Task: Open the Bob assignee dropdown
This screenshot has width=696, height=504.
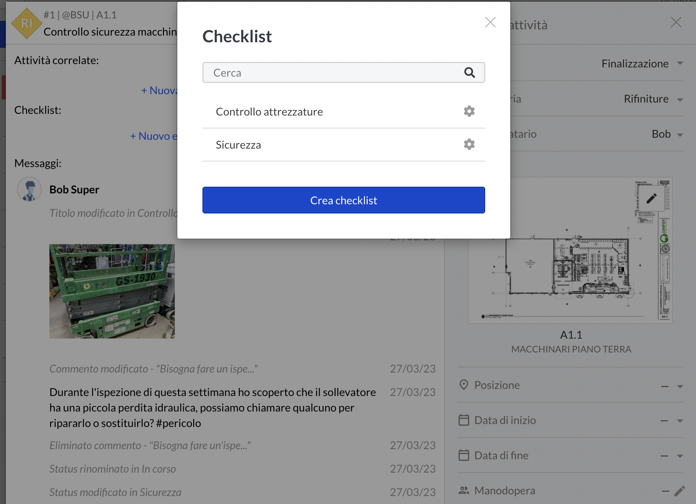Action: (x=680, y=135)
